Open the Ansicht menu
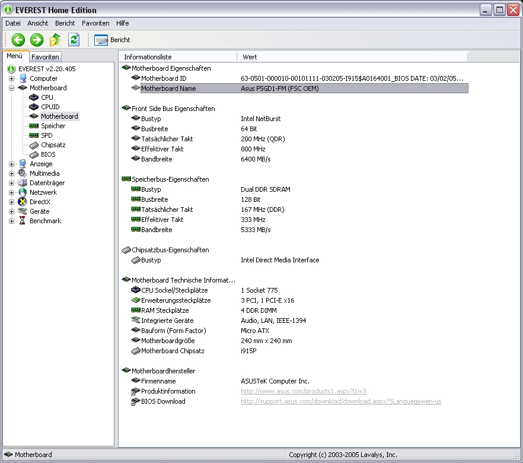The image size is (523, 463). (38, 23)
